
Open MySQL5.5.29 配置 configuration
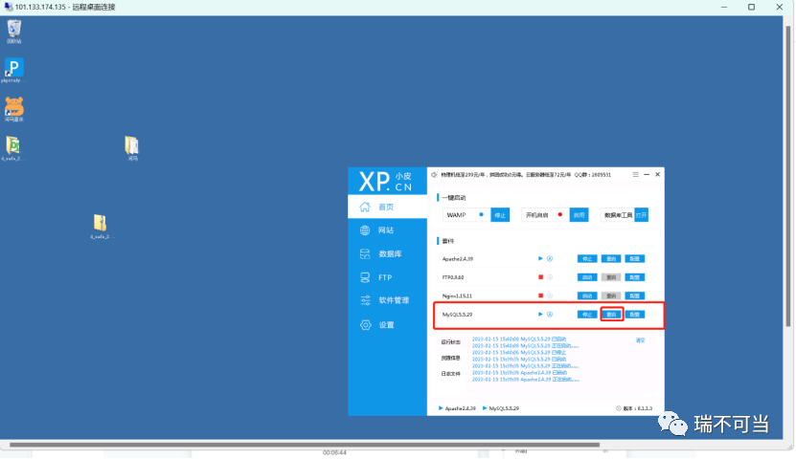[x=635, y=315]
